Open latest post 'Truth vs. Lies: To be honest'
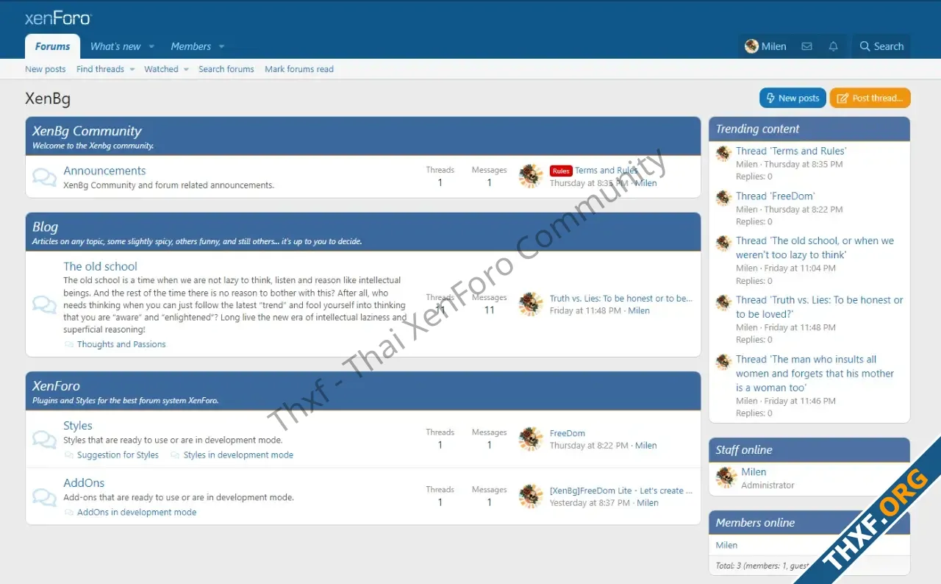This screenshot has width=941, height=584. [621, 299]
